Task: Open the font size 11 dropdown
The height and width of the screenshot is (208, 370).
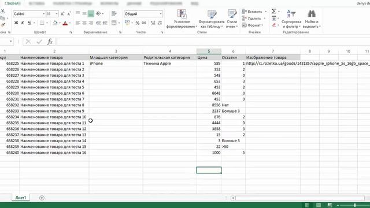Action: coord(57,14)
